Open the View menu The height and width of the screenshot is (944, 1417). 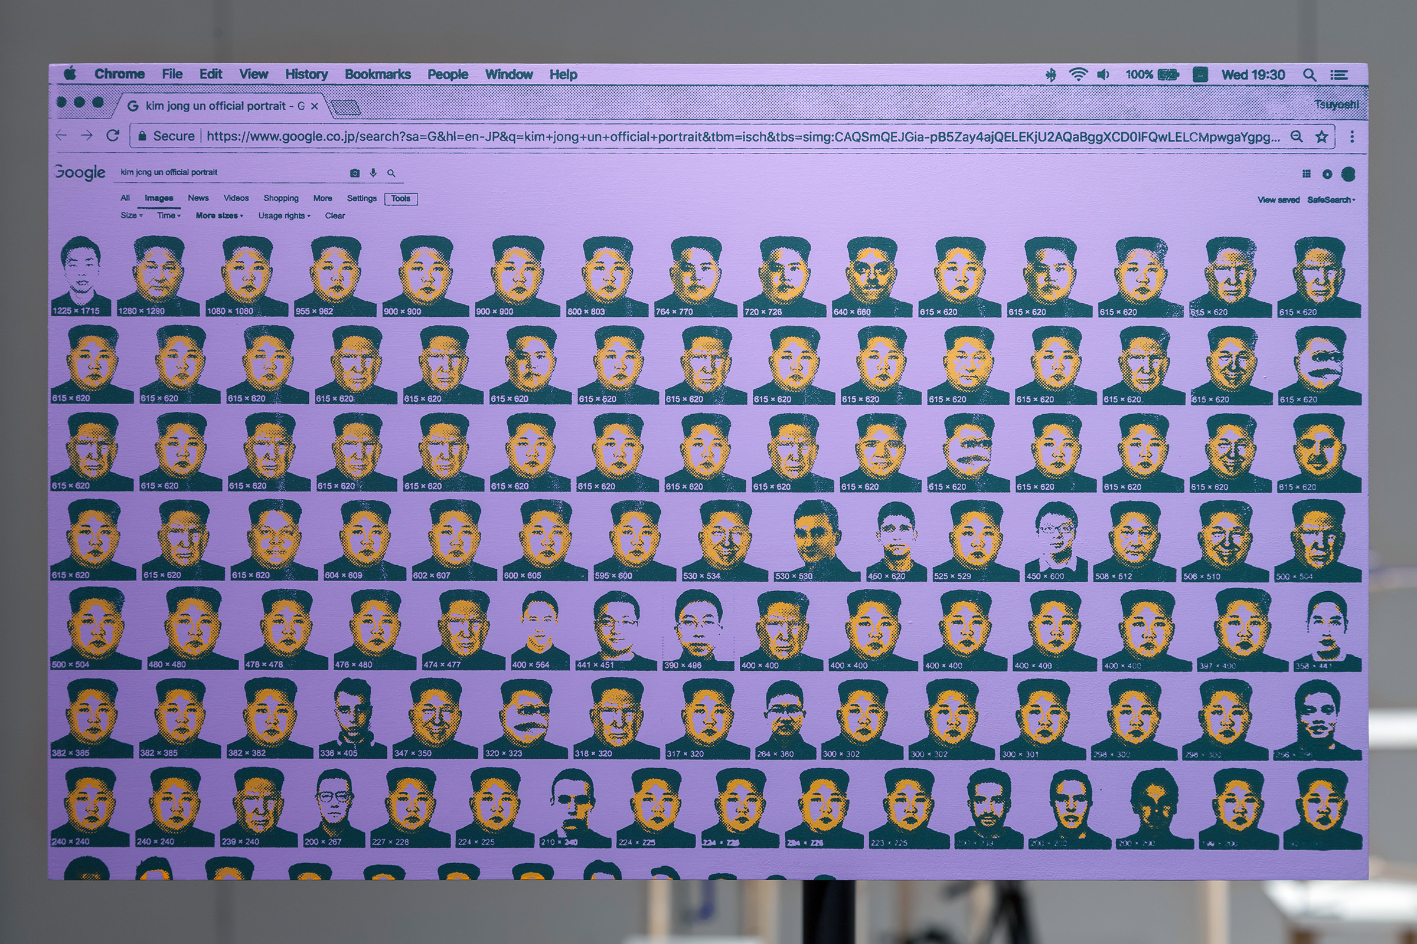pos(254,74)
